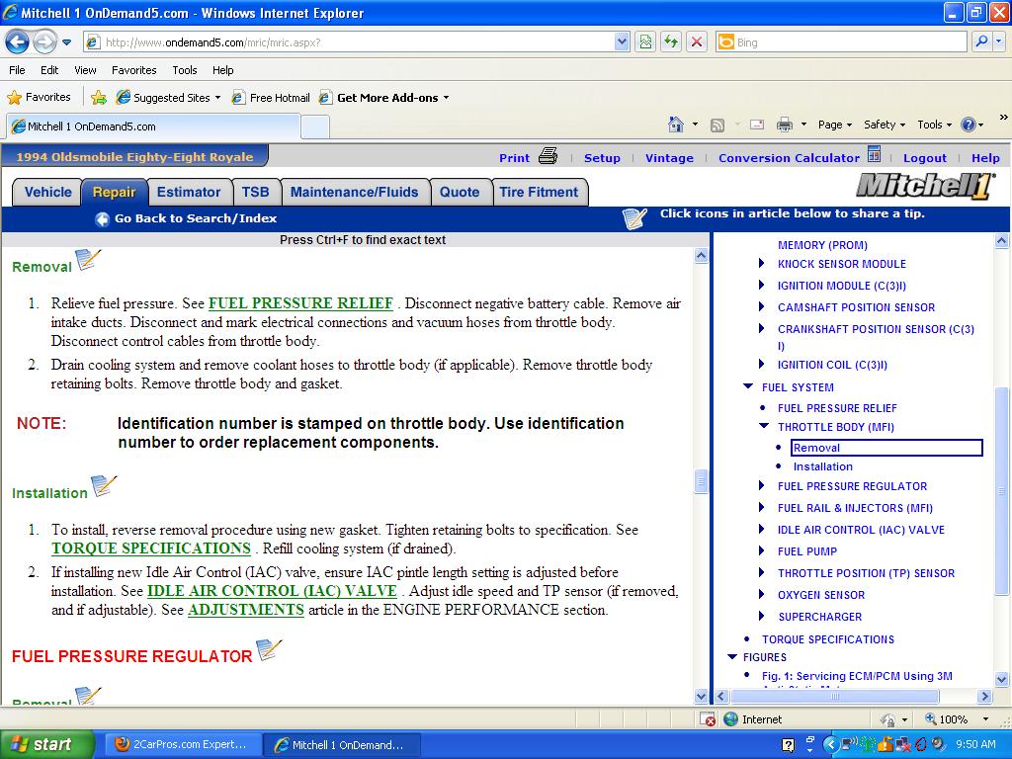
Task: Open the File menu
Action: point(18,70)
